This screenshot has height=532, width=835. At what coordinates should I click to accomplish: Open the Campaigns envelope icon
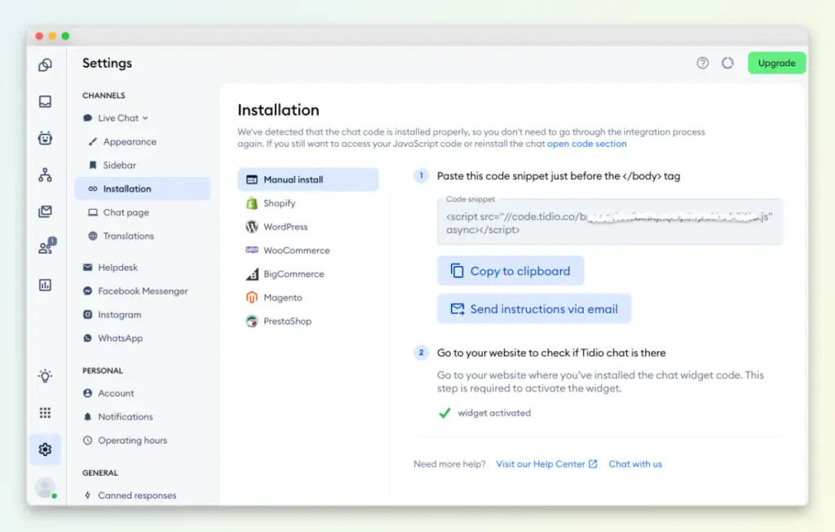coord(46,212)
